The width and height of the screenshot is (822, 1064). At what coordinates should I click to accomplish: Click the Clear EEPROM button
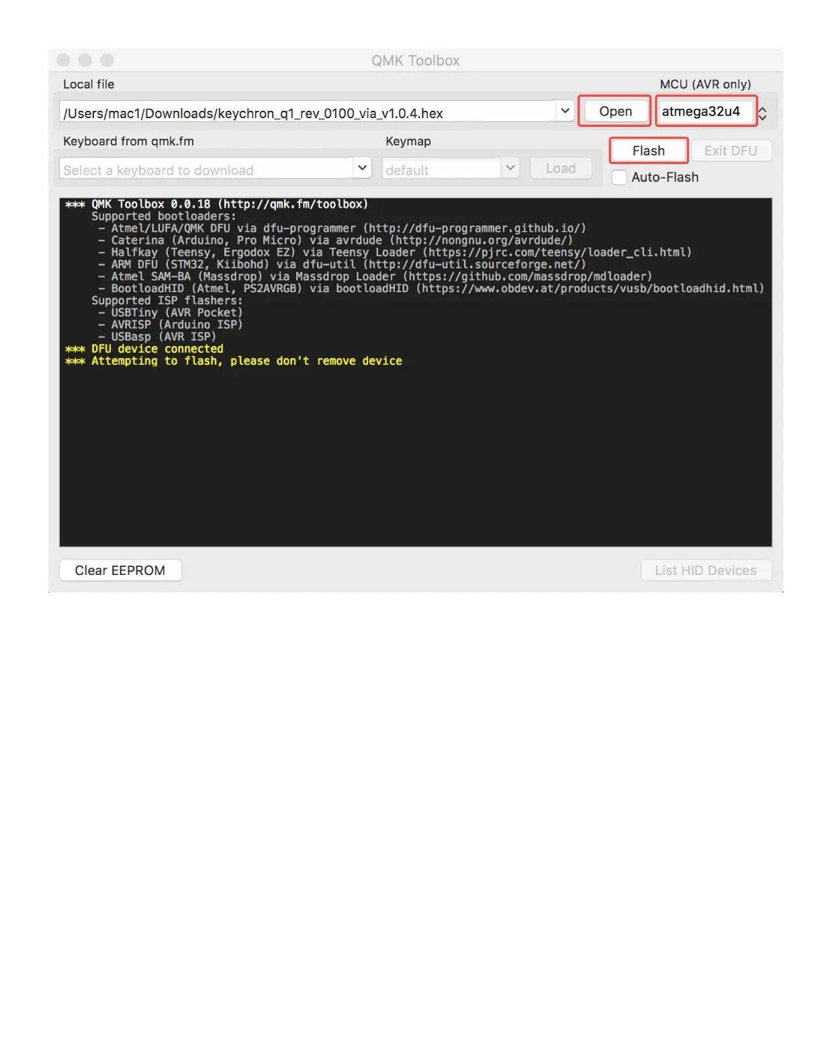tap(120, 570)
